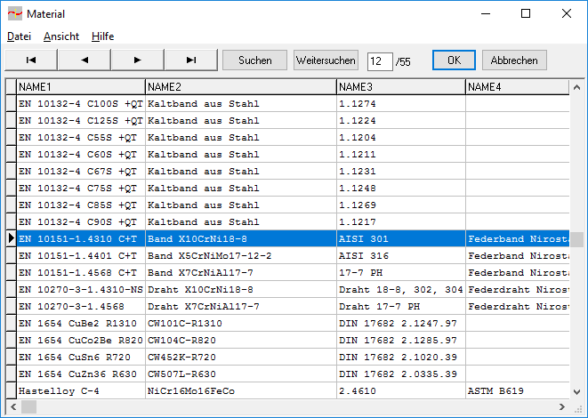Click the NAME4 column header

coord(517,87)
